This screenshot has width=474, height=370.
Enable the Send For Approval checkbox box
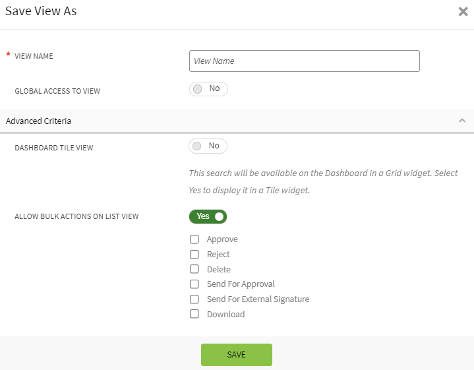click(194, 284)
